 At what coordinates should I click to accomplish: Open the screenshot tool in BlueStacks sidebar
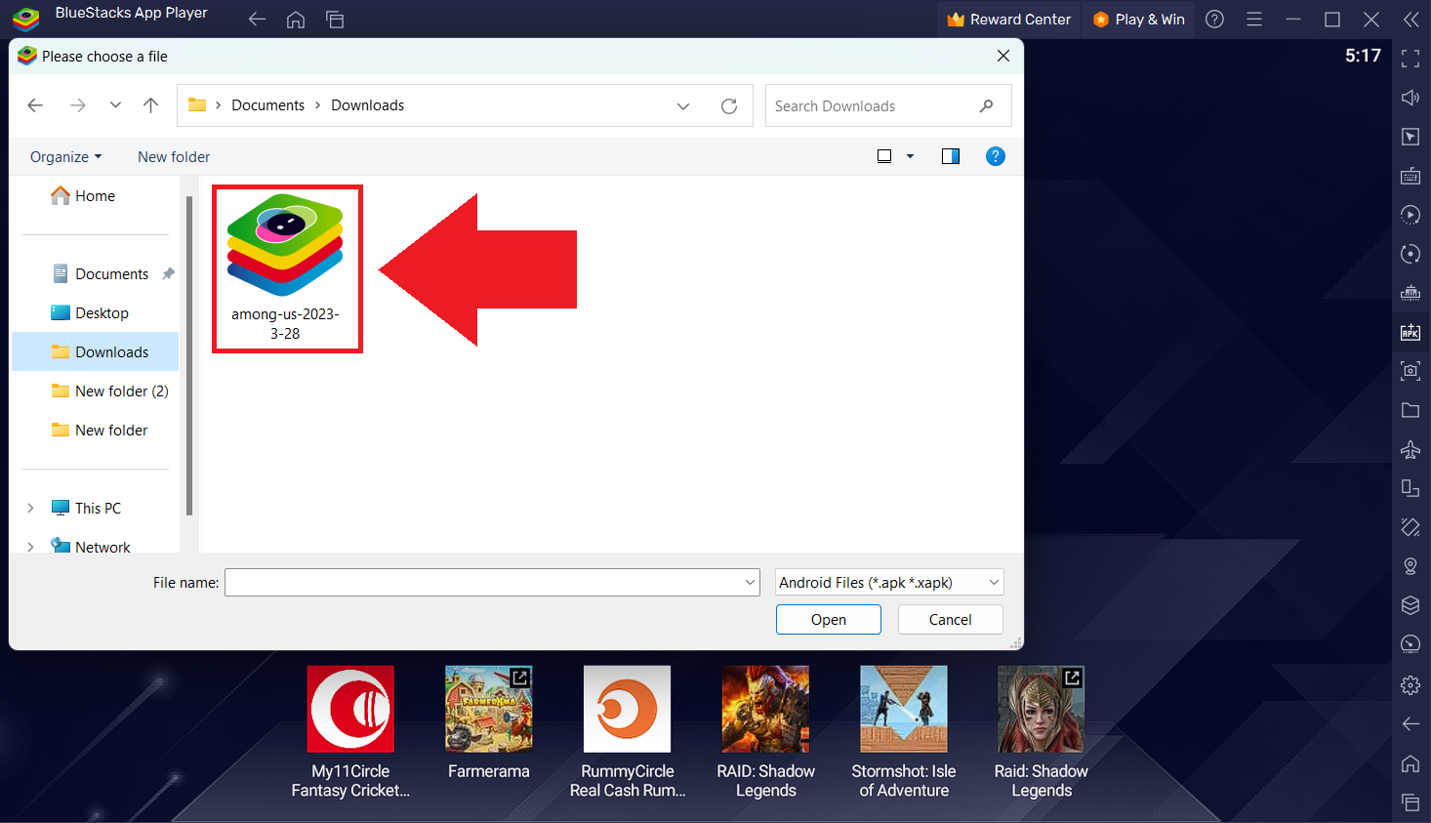coord(1411,371)
